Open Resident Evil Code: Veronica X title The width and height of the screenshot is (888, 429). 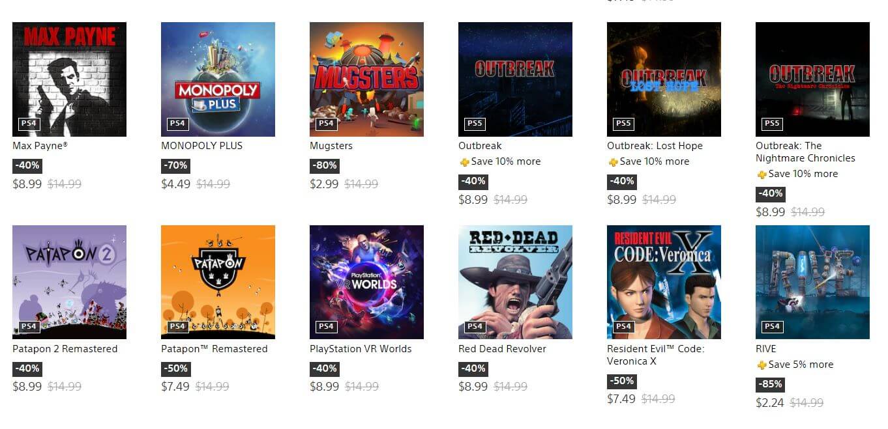point(656,355)
